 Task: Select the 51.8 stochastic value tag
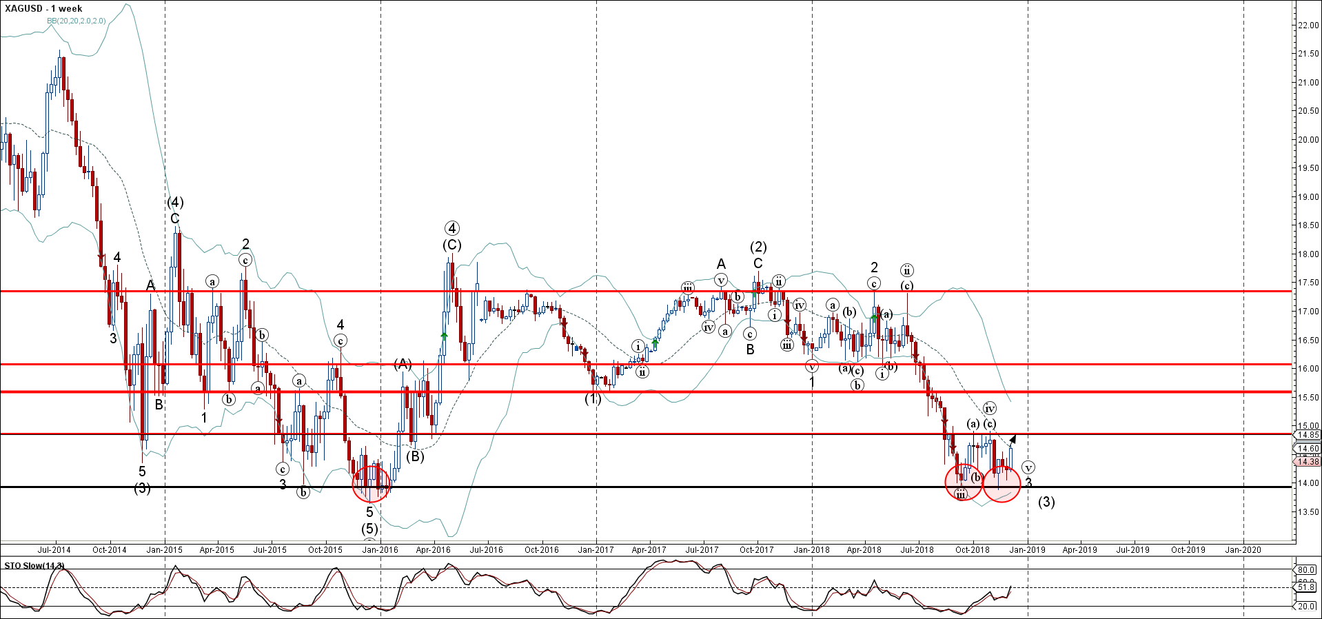click(1307, 587)
